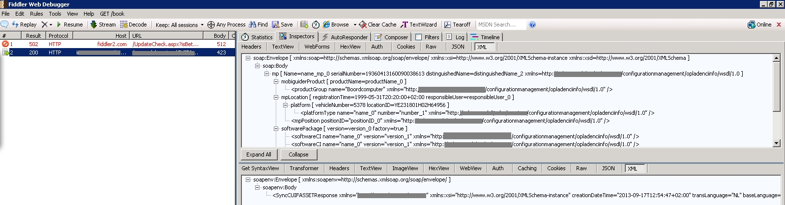Open the Rules menu
Viewport: 785px width, 205px height.
point(36,14)
